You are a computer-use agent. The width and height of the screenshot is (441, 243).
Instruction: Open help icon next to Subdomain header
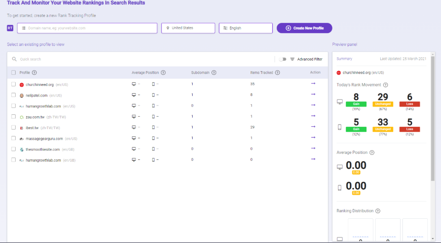pos(214,73)
